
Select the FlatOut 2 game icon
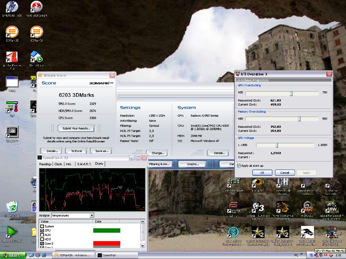pyautogui.click(x=307, y=209)
